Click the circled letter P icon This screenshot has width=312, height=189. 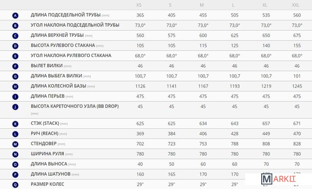pos(16,174)
